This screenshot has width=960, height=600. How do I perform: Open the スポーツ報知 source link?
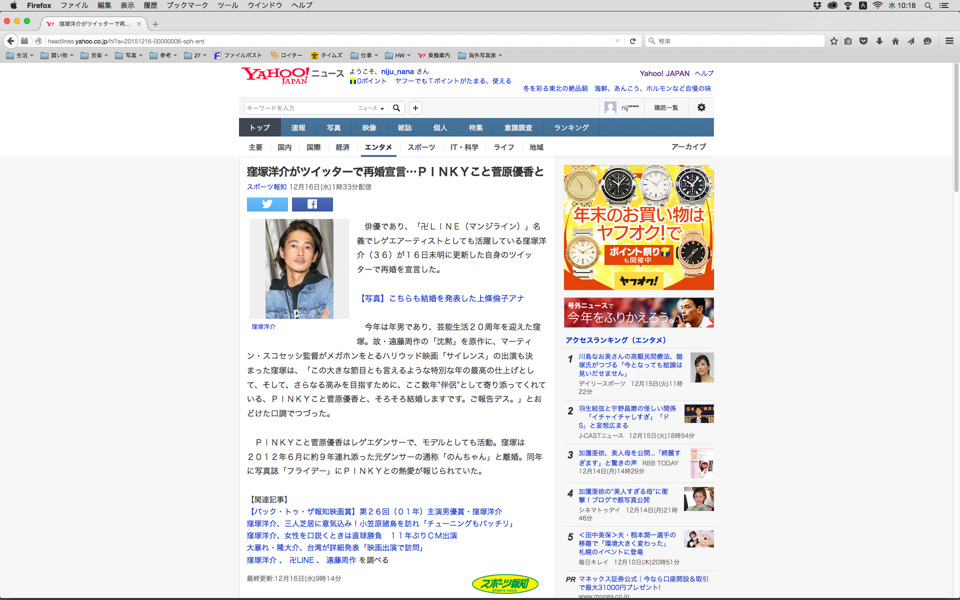tap(266, 186)
